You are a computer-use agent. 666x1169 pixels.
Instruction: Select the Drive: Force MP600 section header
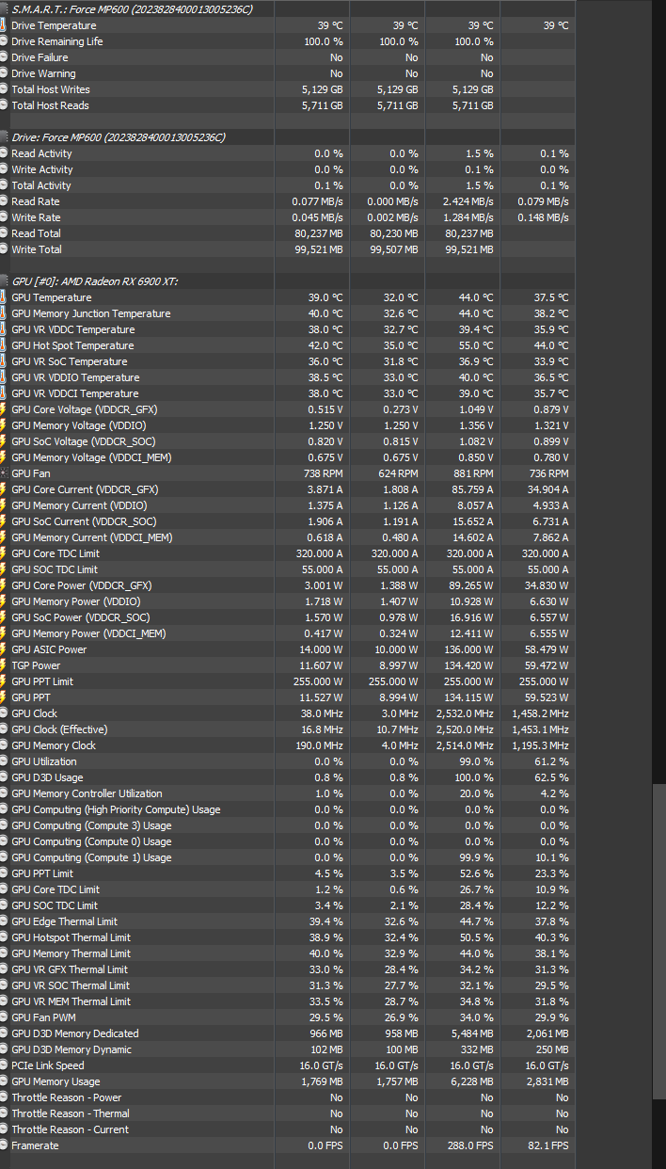coord(119,137)
